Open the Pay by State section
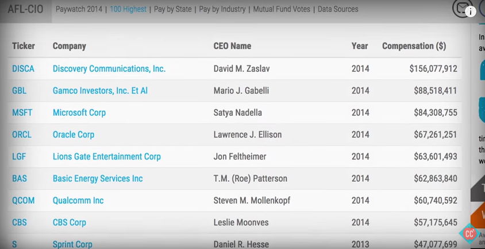The width and height of the screenshot is (485, 249). click(x=172, y=9)
